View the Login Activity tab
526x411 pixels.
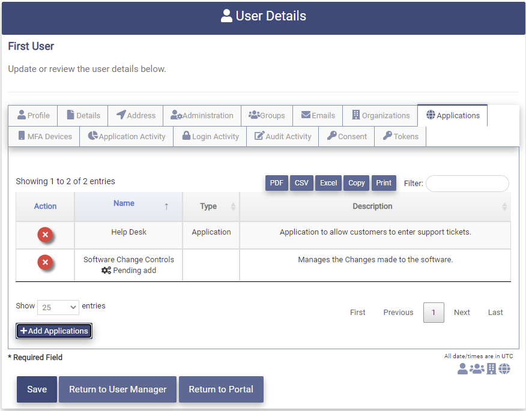[210, 136]
